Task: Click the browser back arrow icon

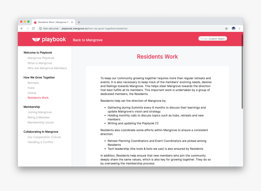Action: (22, 28)
